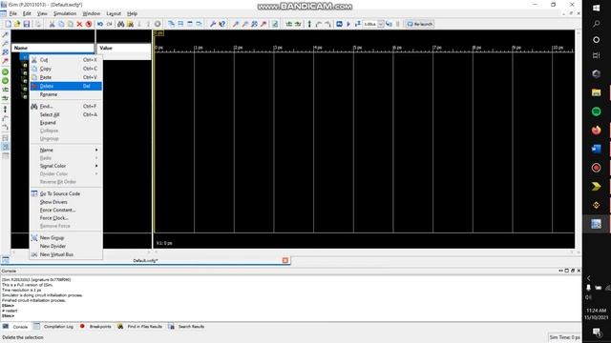The height and width of the screenshot is (343, 611).
Task: Open Firefox from the taskbar
Action: (x=596, y=130)
